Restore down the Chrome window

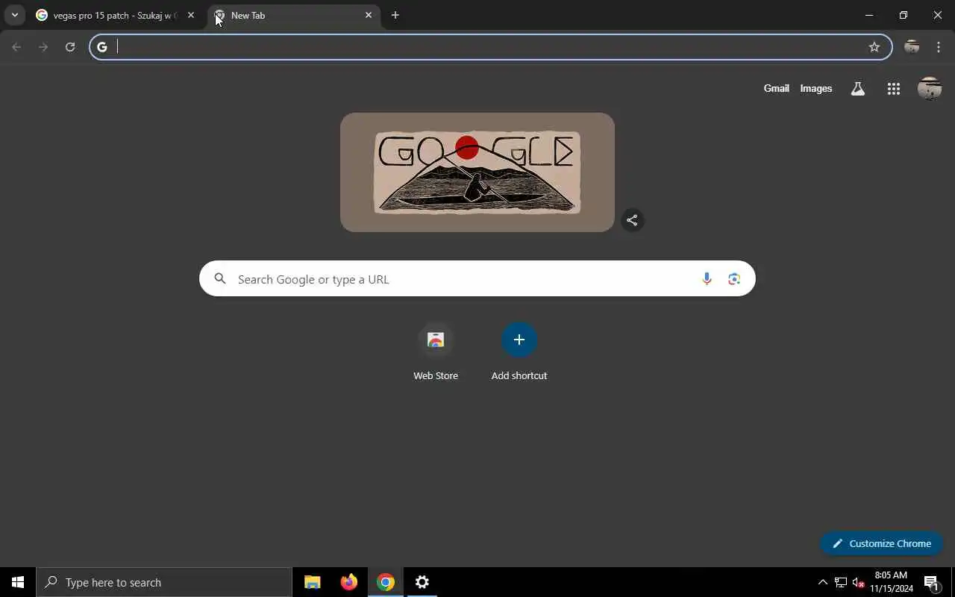904,15
